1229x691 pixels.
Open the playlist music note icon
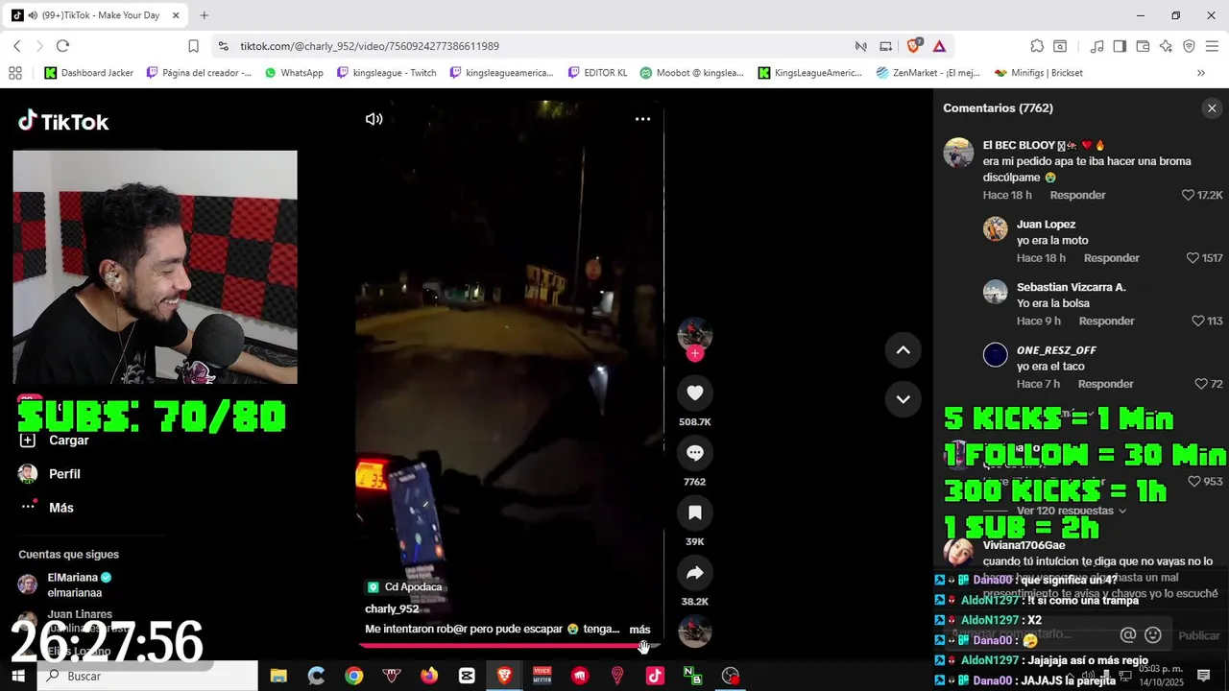click(x=1096, y=46)
